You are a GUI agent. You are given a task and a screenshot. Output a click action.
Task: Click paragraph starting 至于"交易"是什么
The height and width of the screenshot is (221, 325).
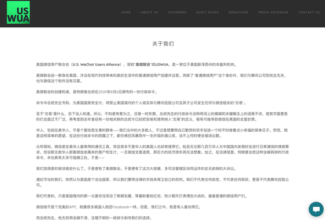coord(162,116)
